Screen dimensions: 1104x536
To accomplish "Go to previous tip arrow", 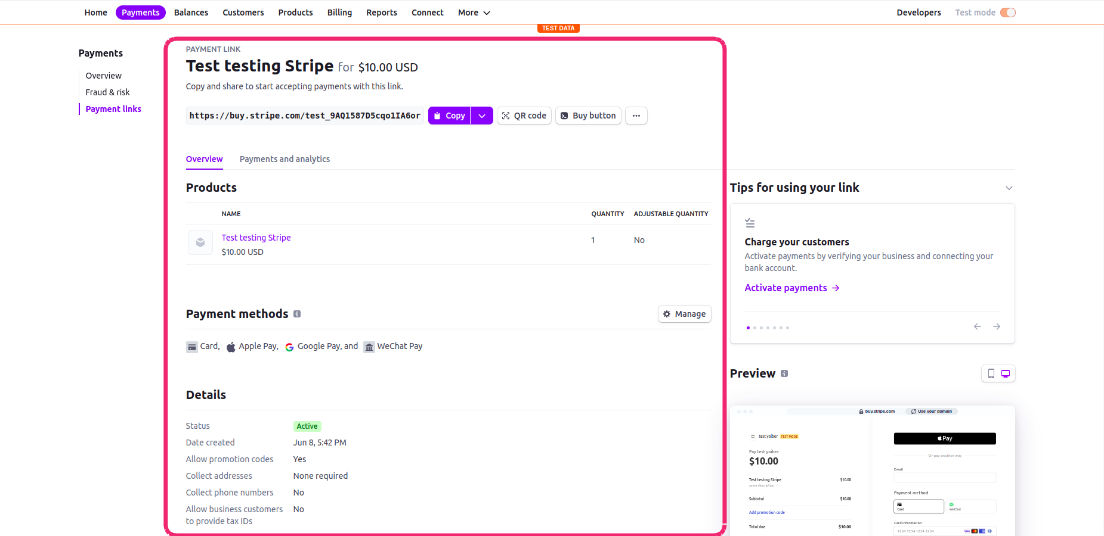I will [978, 326].
